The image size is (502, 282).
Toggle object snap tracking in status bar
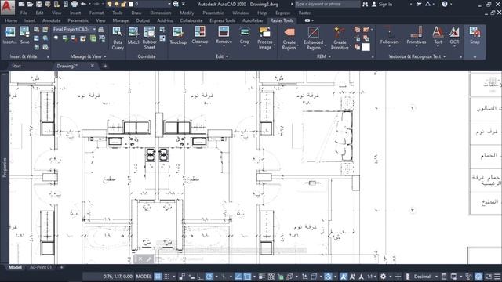pos(238,277)
